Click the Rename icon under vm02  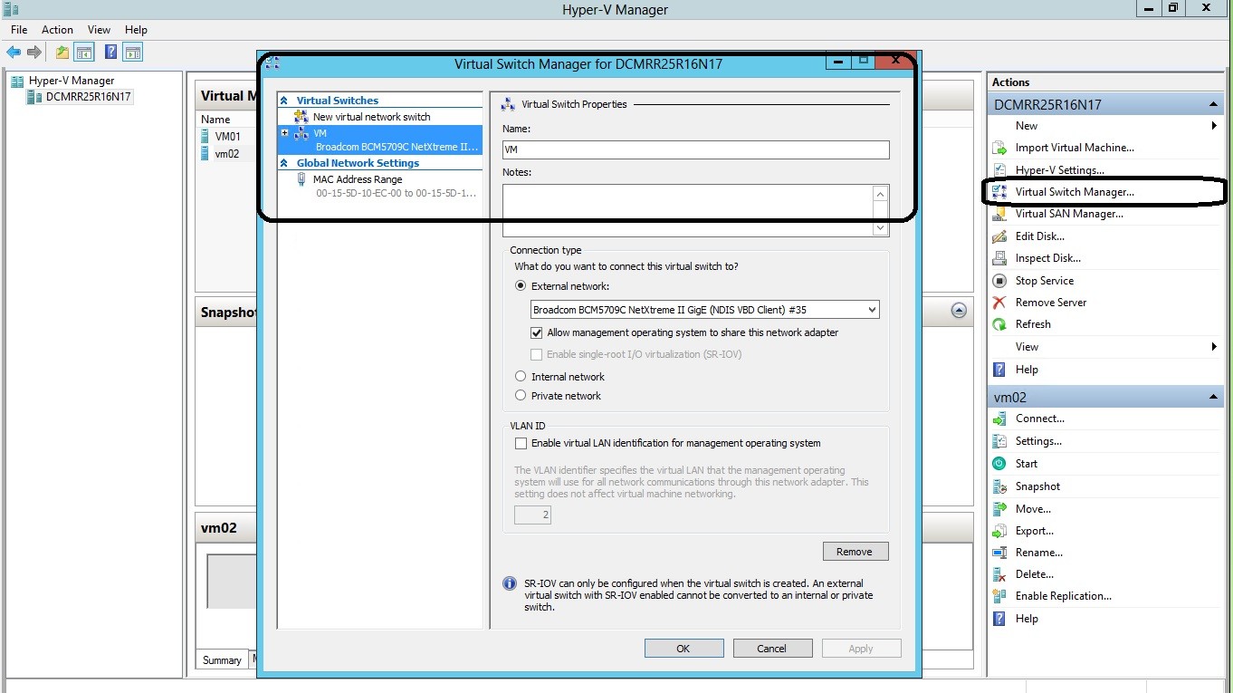(x=999, y=553)
